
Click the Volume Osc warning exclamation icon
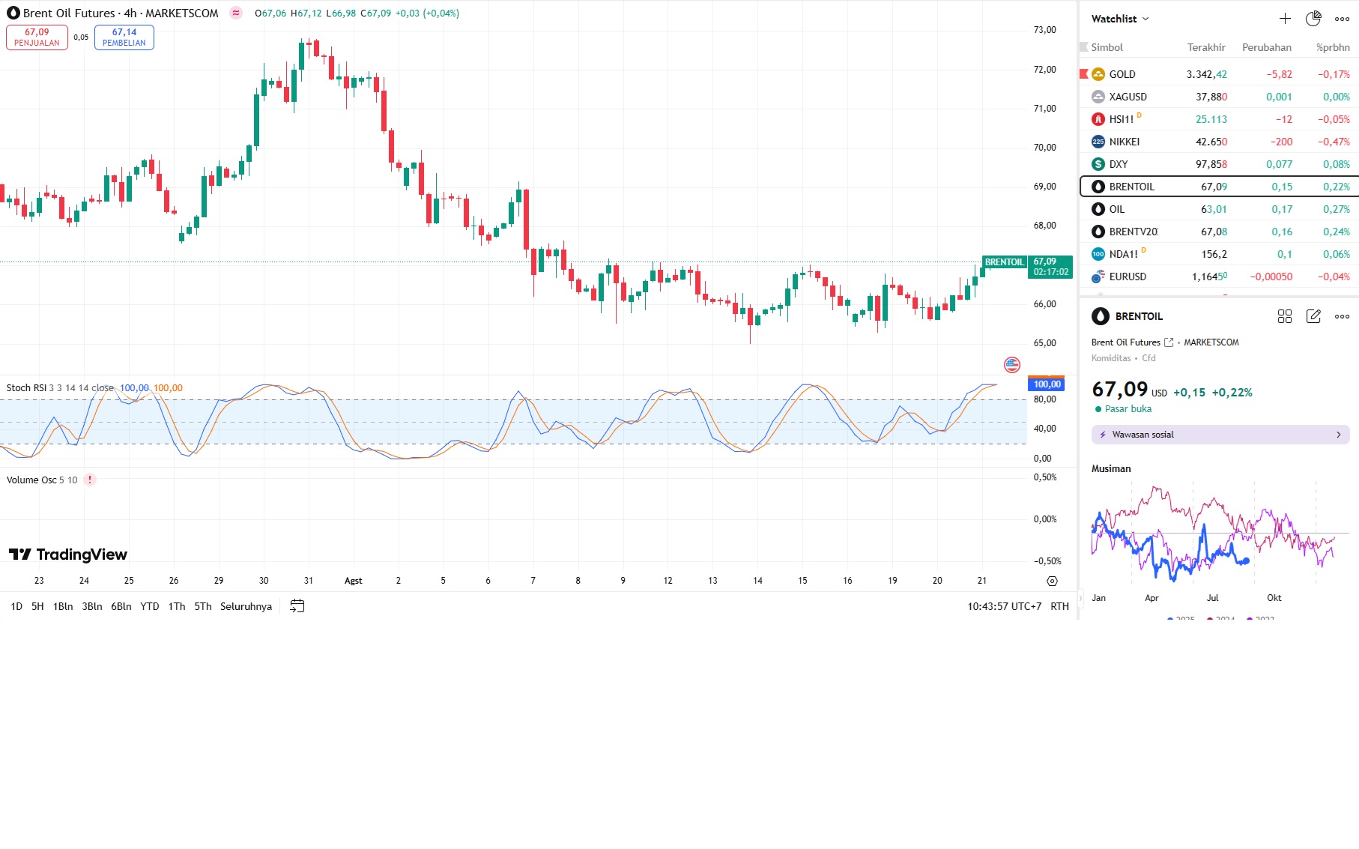90,480
